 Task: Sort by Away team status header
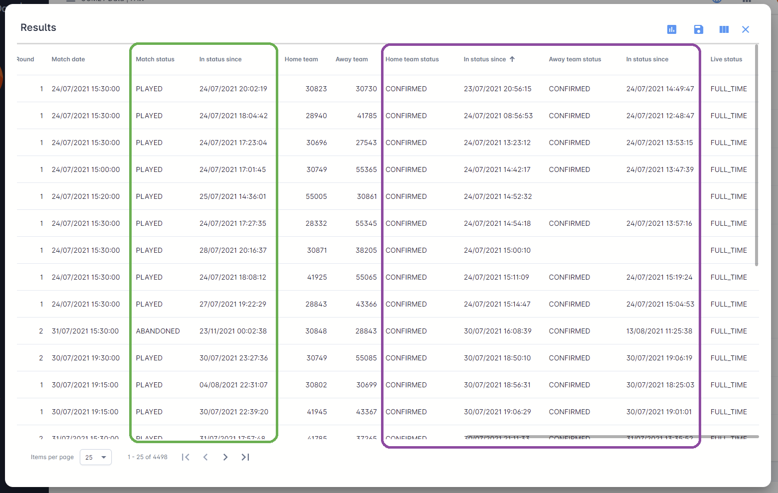pos(575,59)
